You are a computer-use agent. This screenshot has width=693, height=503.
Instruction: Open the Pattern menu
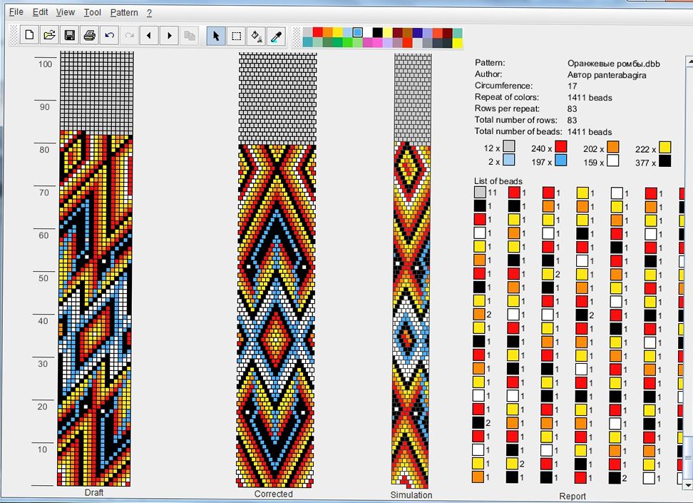[124, 12]
